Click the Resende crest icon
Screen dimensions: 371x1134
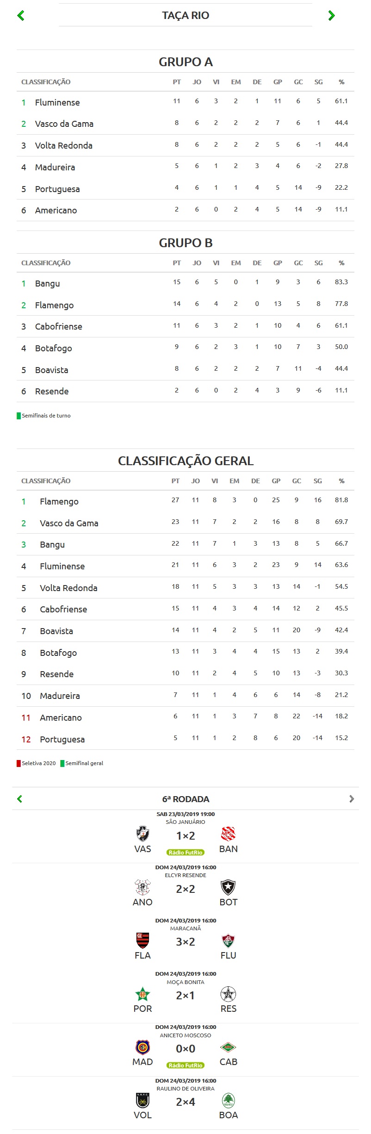point(228,993)
